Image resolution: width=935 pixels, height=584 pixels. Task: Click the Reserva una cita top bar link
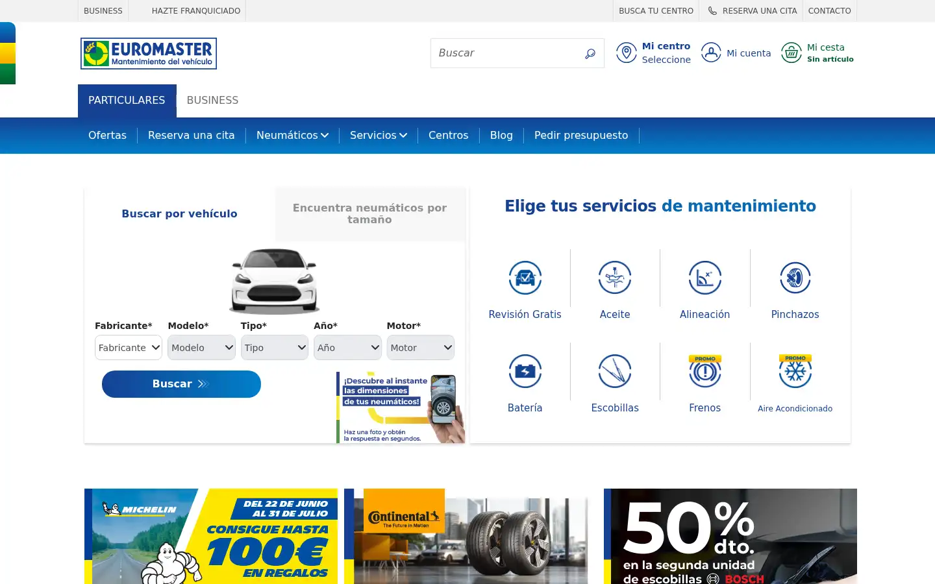tap(760, 11)
